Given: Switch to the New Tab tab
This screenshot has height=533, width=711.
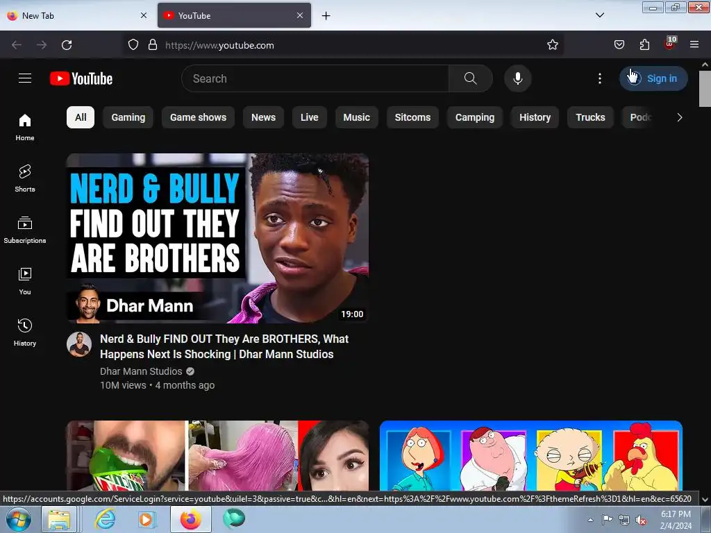Looking at the screenshot, I should point(77,16).
